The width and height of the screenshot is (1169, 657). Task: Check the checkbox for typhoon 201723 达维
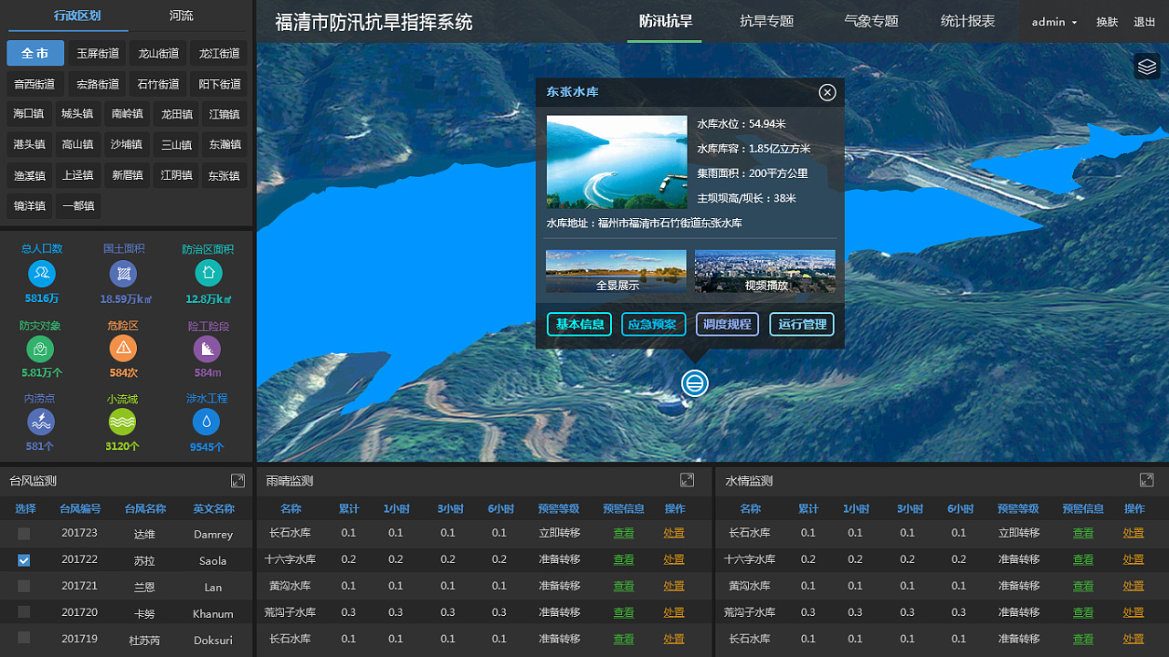tap(22, 534)
